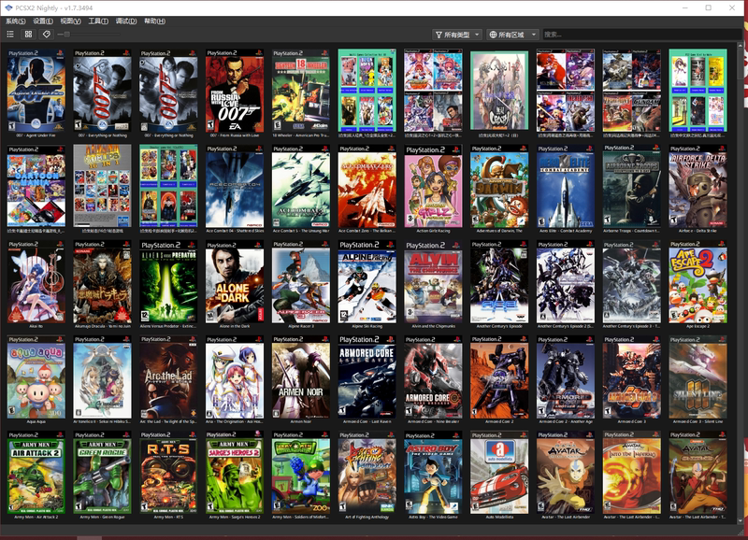Select 007 From Russia with Love cover
The image size is (748, 540).
235,90
